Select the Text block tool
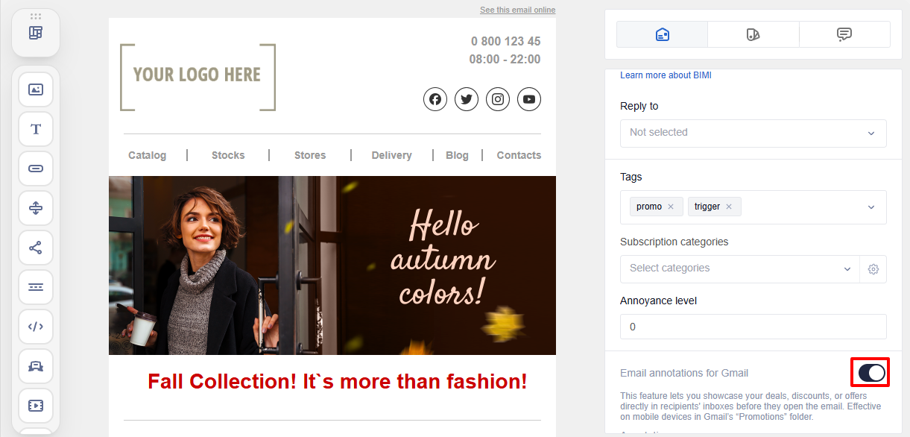Screen dimensions: 910x437 pos(35,129)
